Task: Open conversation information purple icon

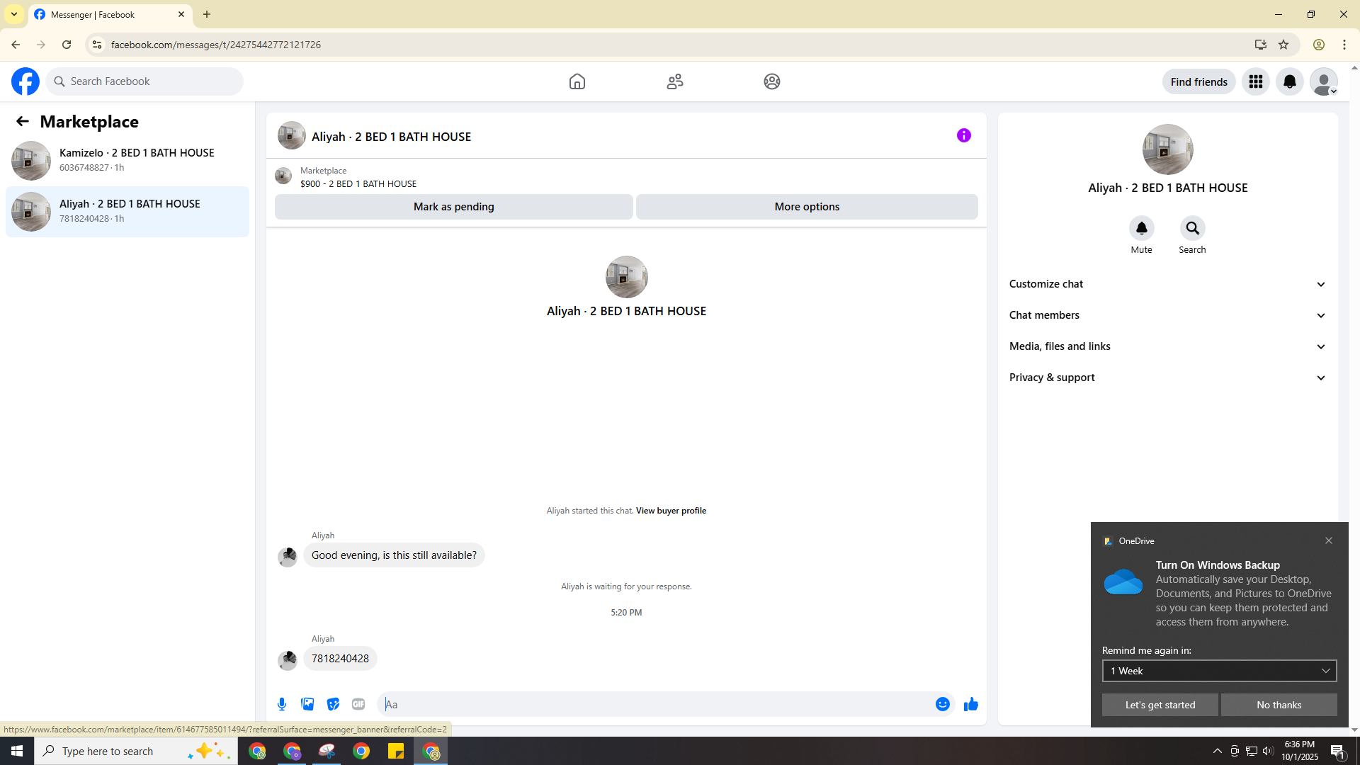Action: click(964, 135)
